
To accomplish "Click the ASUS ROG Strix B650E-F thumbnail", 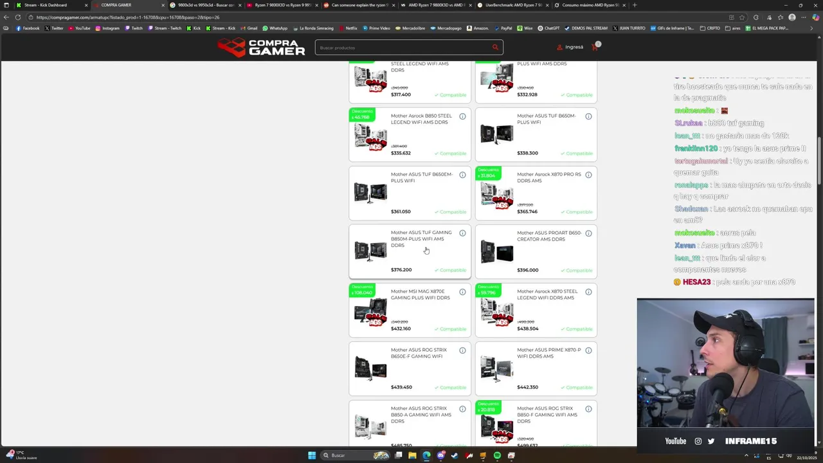I will pyautogui.click(x=370, y=368).
